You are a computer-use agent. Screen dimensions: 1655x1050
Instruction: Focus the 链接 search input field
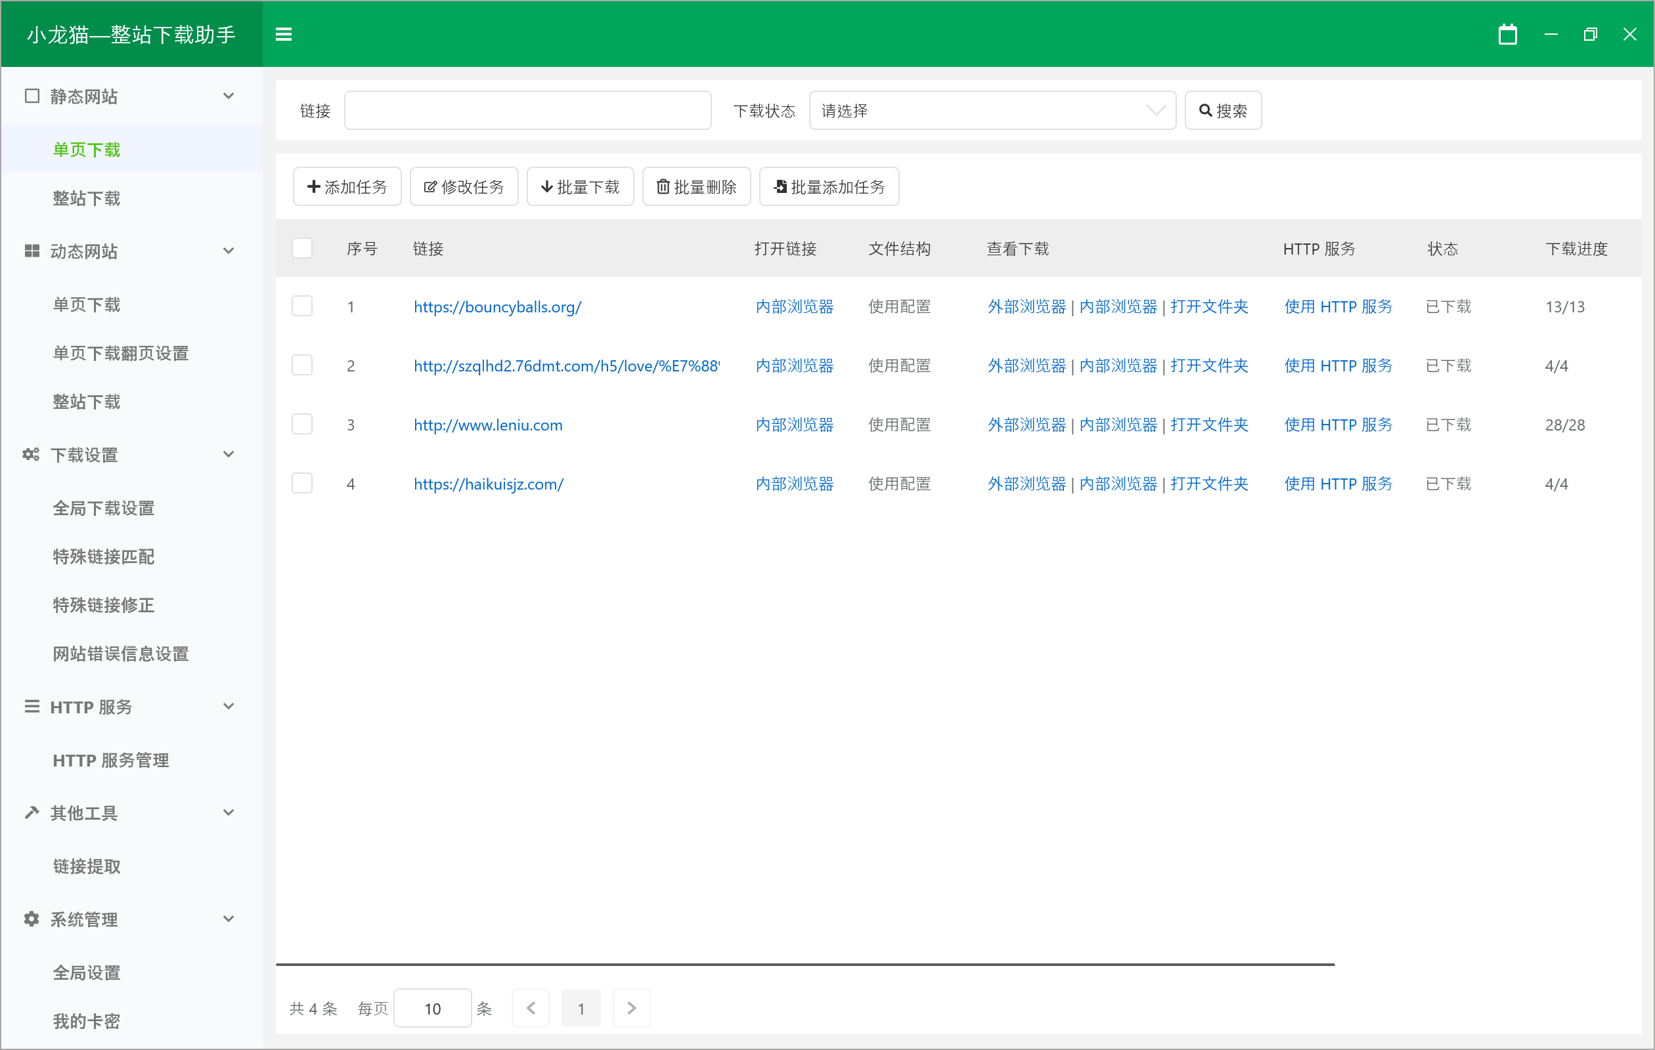pos(528,110)
